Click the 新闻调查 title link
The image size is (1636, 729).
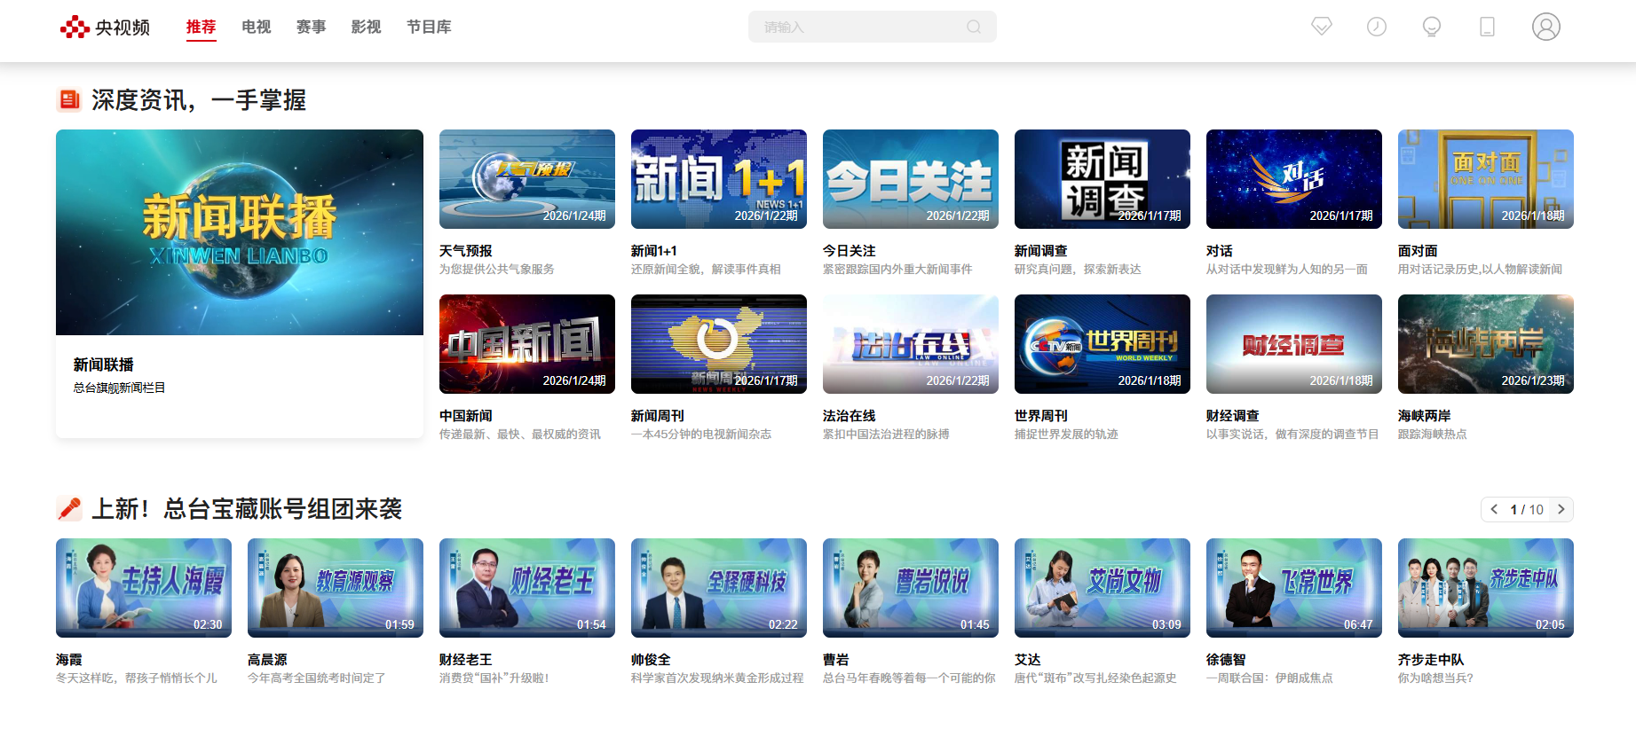[1041, 251]
